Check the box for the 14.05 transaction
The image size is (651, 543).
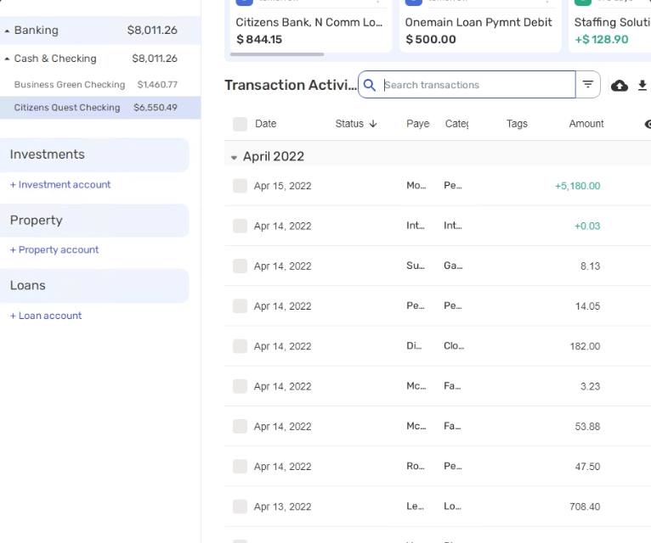coord(240,306)
